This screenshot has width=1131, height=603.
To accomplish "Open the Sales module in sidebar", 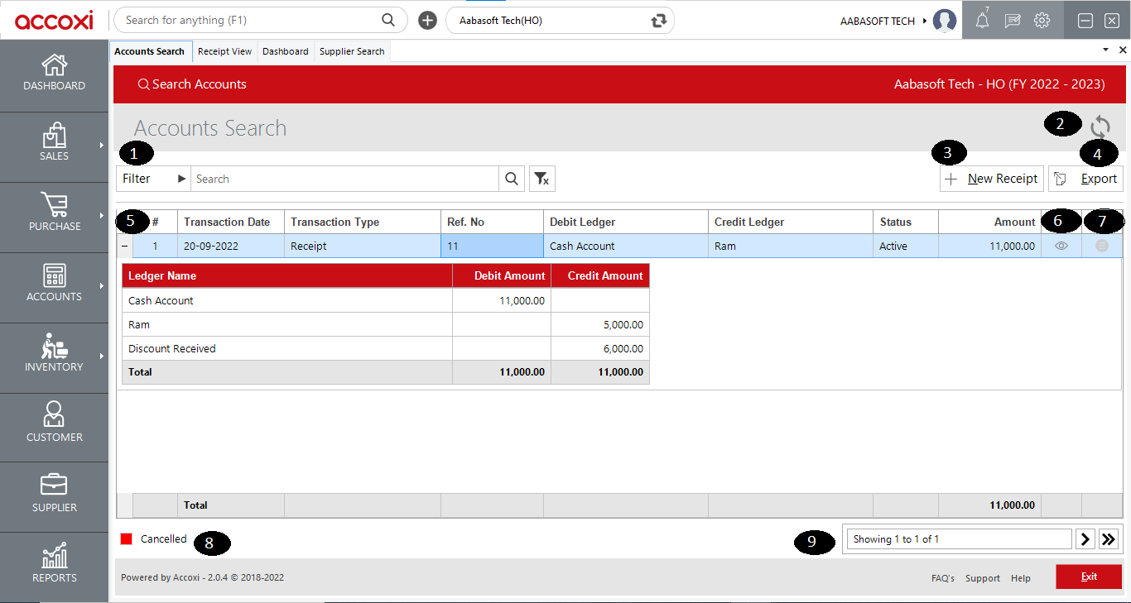I will point(54,143).
